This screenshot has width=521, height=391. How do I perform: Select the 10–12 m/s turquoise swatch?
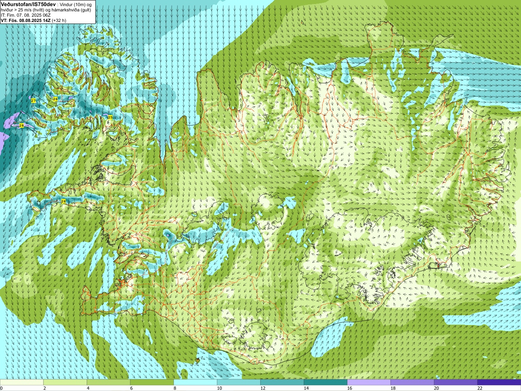[239, 382]
